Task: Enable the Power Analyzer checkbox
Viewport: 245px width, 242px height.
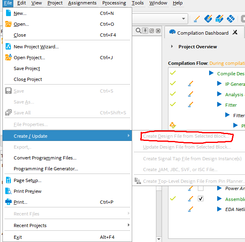Action: (201, 188)
